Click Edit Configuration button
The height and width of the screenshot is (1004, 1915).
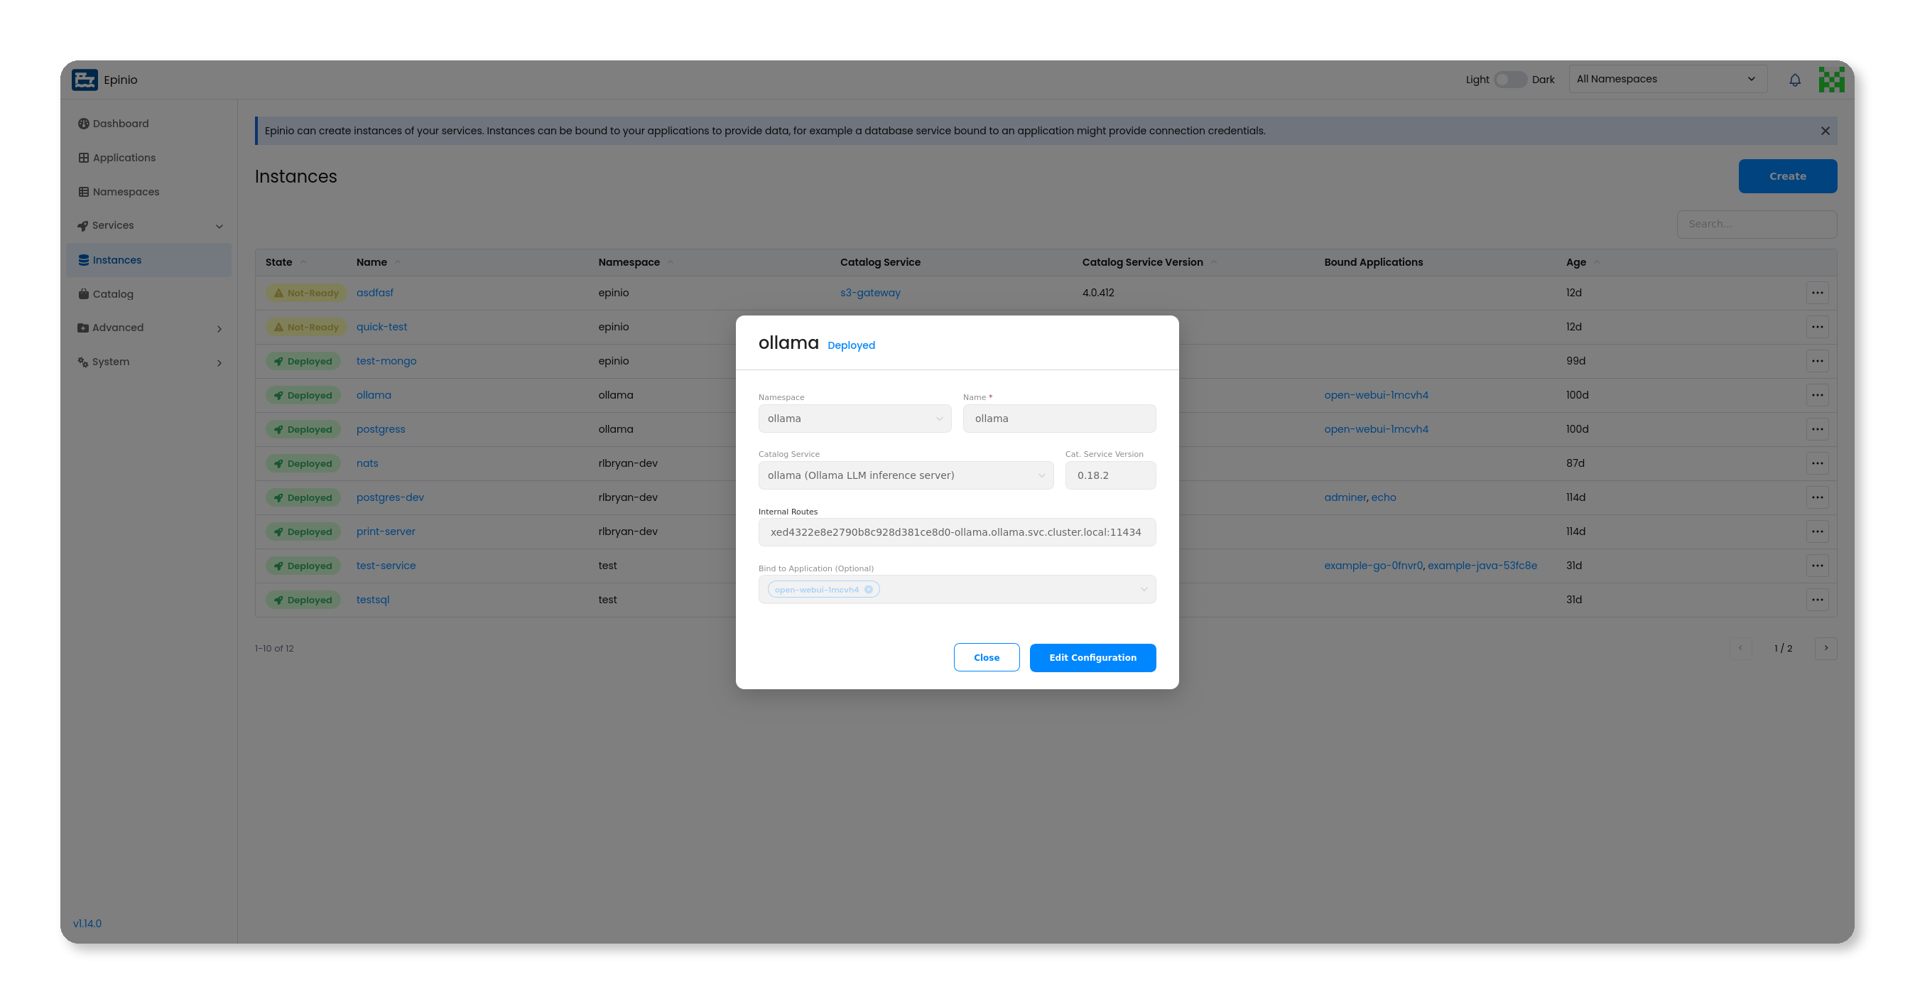1092,657
